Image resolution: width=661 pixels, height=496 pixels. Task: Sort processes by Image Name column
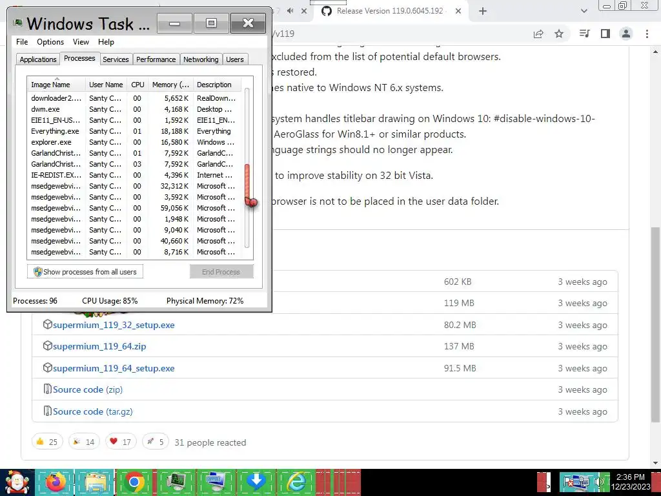click(x=56, y=85)
